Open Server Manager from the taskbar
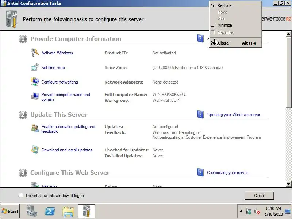The image size is (292, 219). coord(32,211)
